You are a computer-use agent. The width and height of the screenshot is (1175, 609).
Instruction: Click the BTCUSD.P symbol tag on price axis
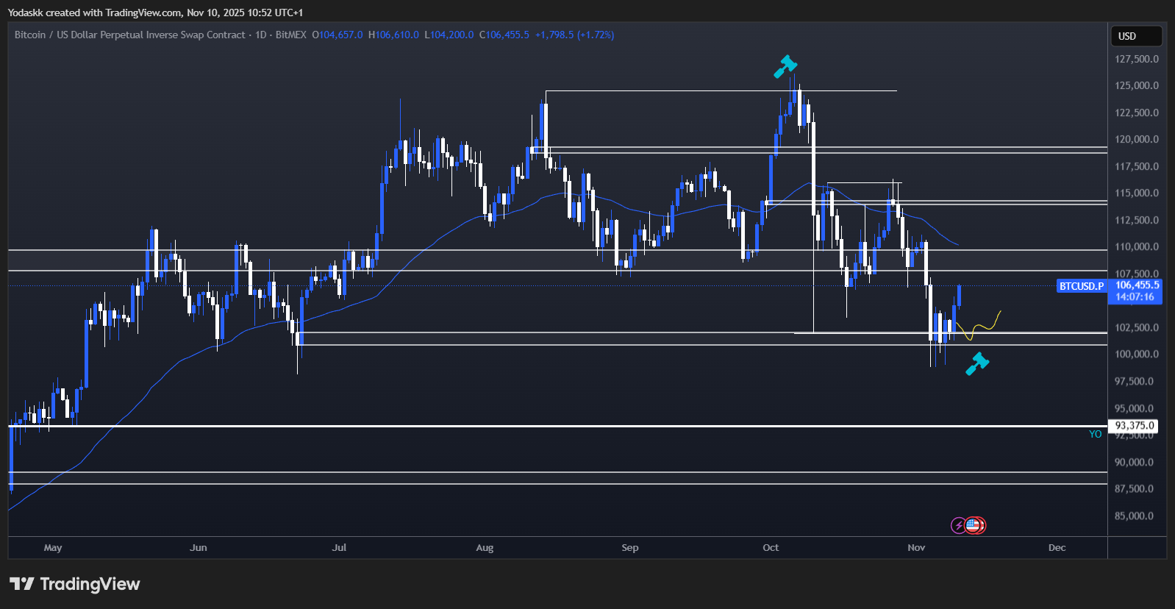1081,286
